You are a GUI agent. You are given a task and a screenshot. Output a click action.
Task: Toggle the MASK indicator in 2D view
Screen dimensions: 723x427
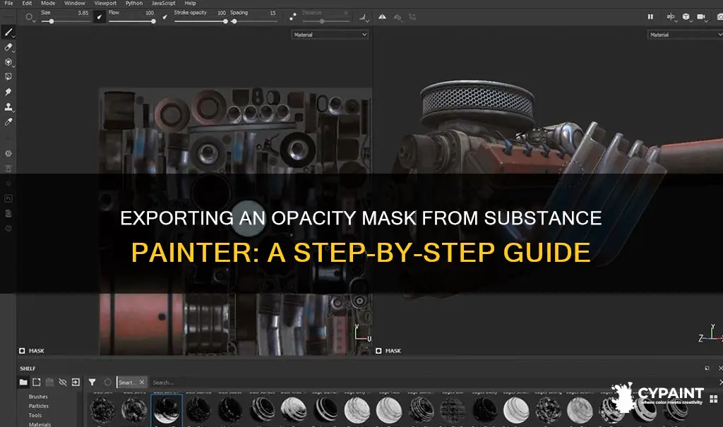click(x=32, y=351)
